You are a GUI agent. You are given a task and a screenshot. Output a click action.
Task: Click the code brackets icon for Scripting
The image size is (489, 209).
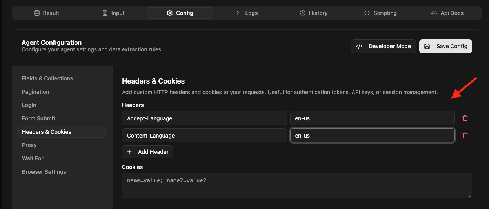pos(367,13)
